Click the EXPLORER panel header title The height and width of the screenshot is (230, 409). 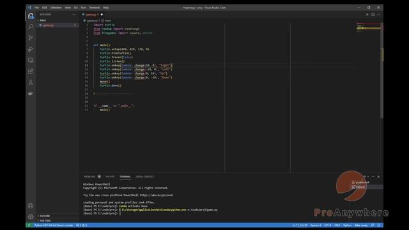(x=45, y=15)
